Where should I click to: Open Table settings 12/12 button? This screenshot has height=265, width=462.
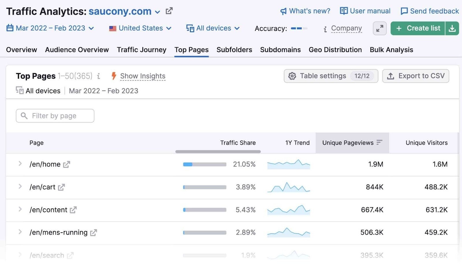pos(331,76)
